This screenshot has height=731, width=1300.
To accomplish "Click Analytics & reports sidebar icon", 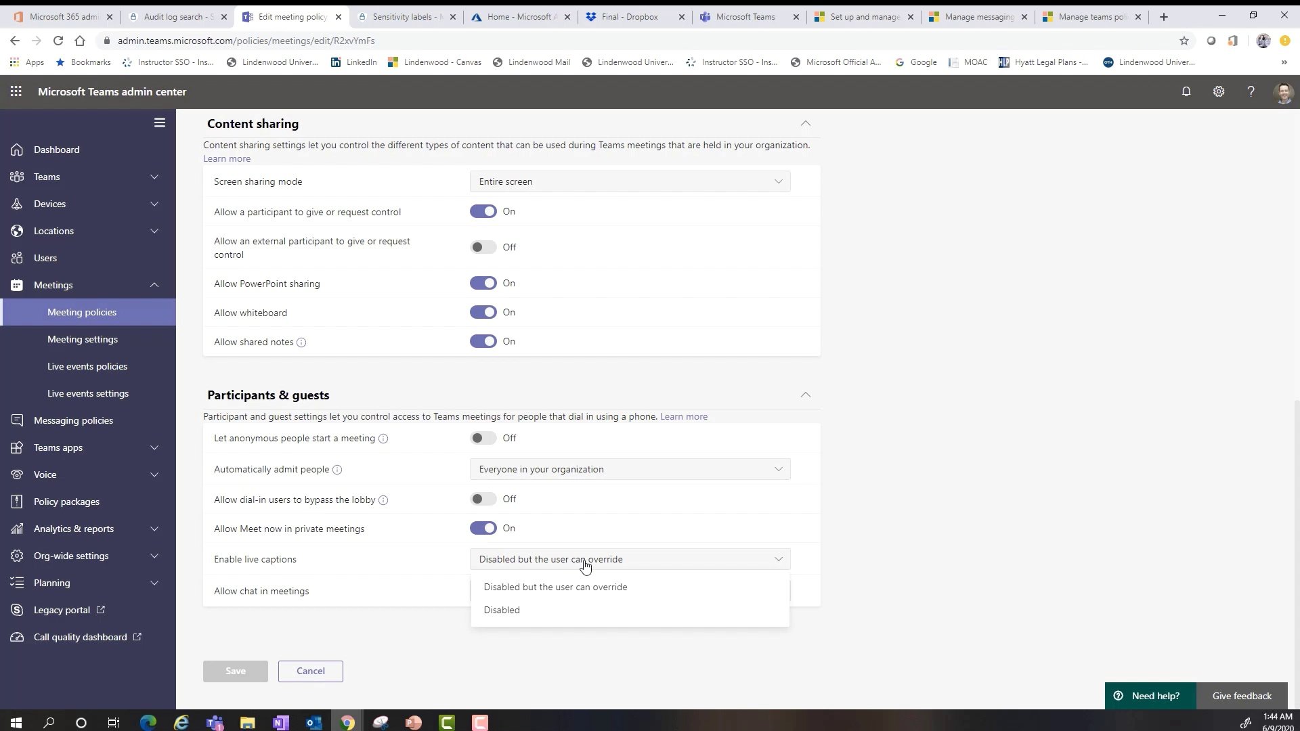I will (x=16, y=529).
